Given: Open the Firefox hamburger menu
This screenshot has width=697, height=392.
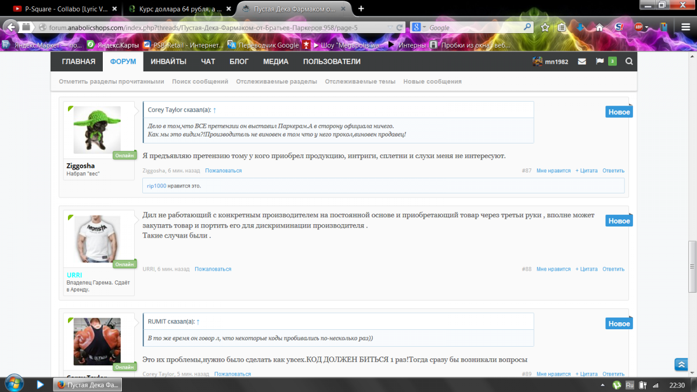Looking at the screenshot, I should pyautogui.click(x=685, y=27).
